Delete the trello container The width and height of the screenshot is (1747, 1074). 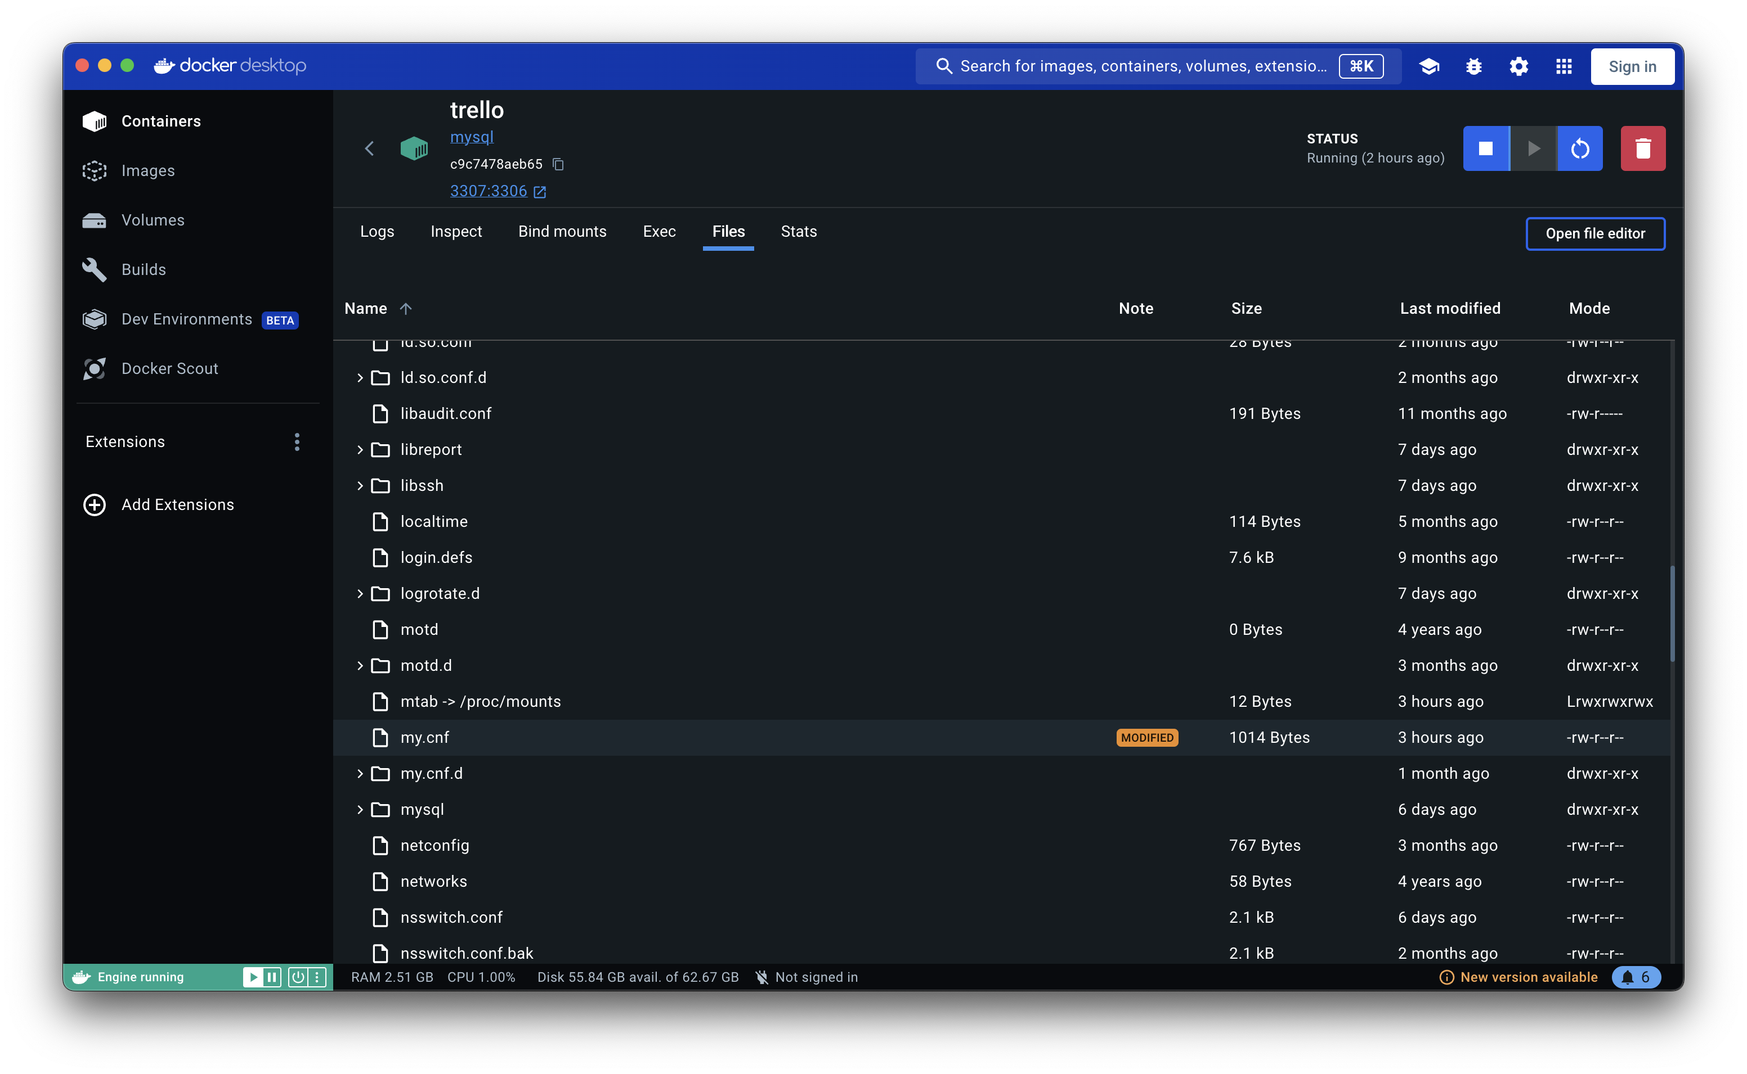1642,148
